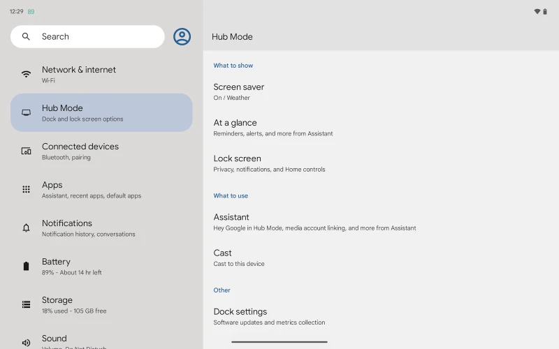The image size is (559, 349).
Task: Tap the Wi-Fi icon beside Network & internet
Action: pyautogui.click(x=26, y=74)
